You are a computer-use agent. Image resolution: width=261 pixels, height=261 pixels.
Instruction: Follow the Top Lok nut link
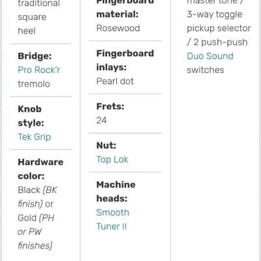[x=112, y=160]
